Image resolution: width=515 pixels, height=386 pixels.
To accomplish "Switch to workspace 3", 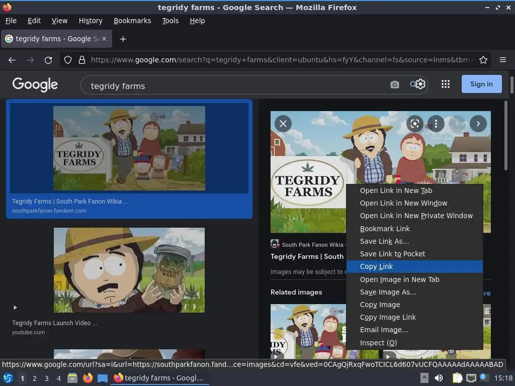I will (47, 378).
